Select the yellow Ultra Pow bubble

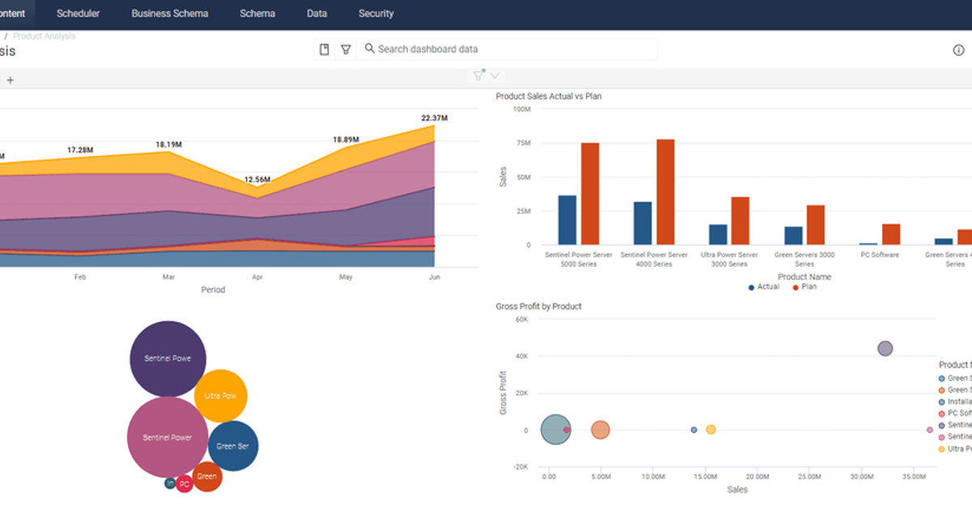coord(220,396)
